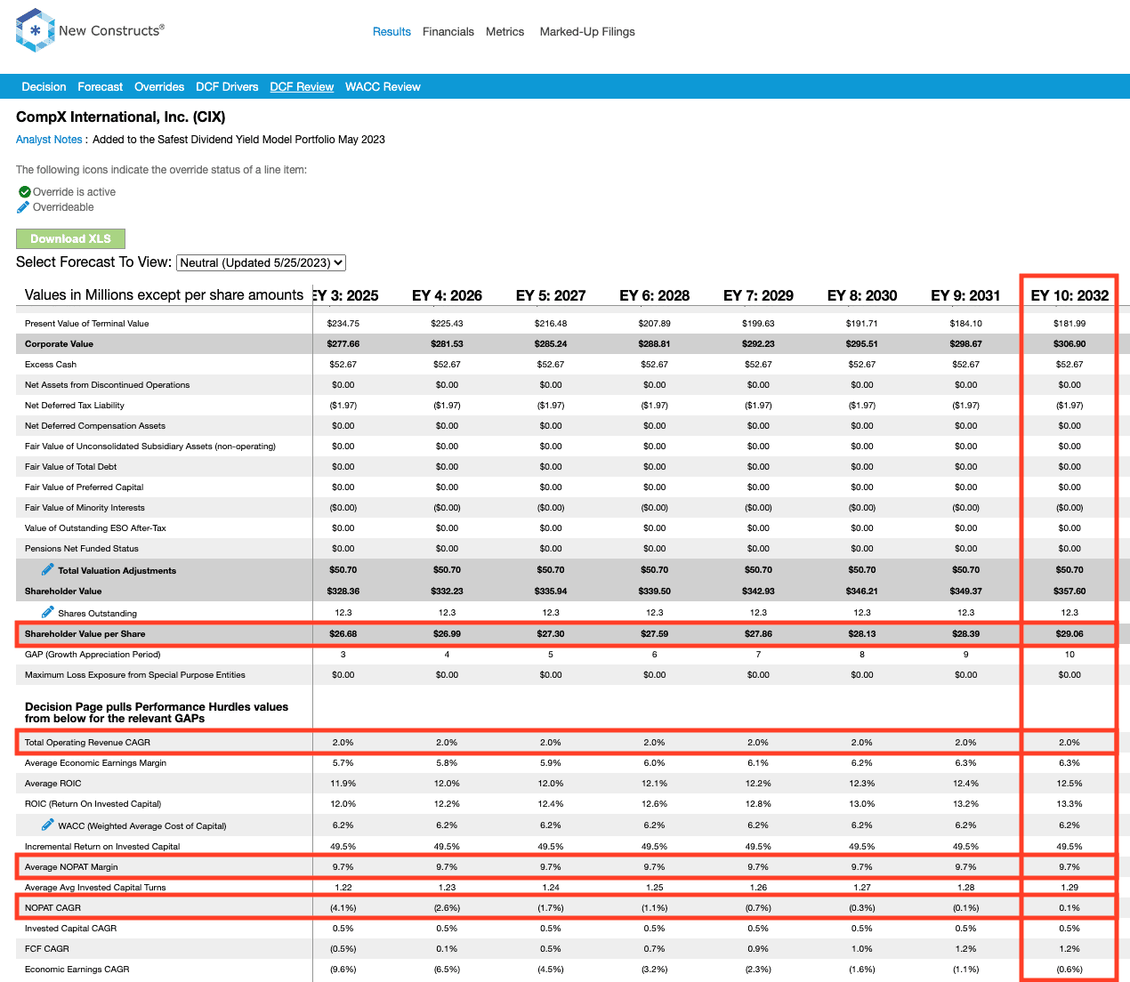This screenshot has width=1130, height=982.
Task: Click the 'Values in Millions except per share amounts' header
Action: [x=165, y=295]
